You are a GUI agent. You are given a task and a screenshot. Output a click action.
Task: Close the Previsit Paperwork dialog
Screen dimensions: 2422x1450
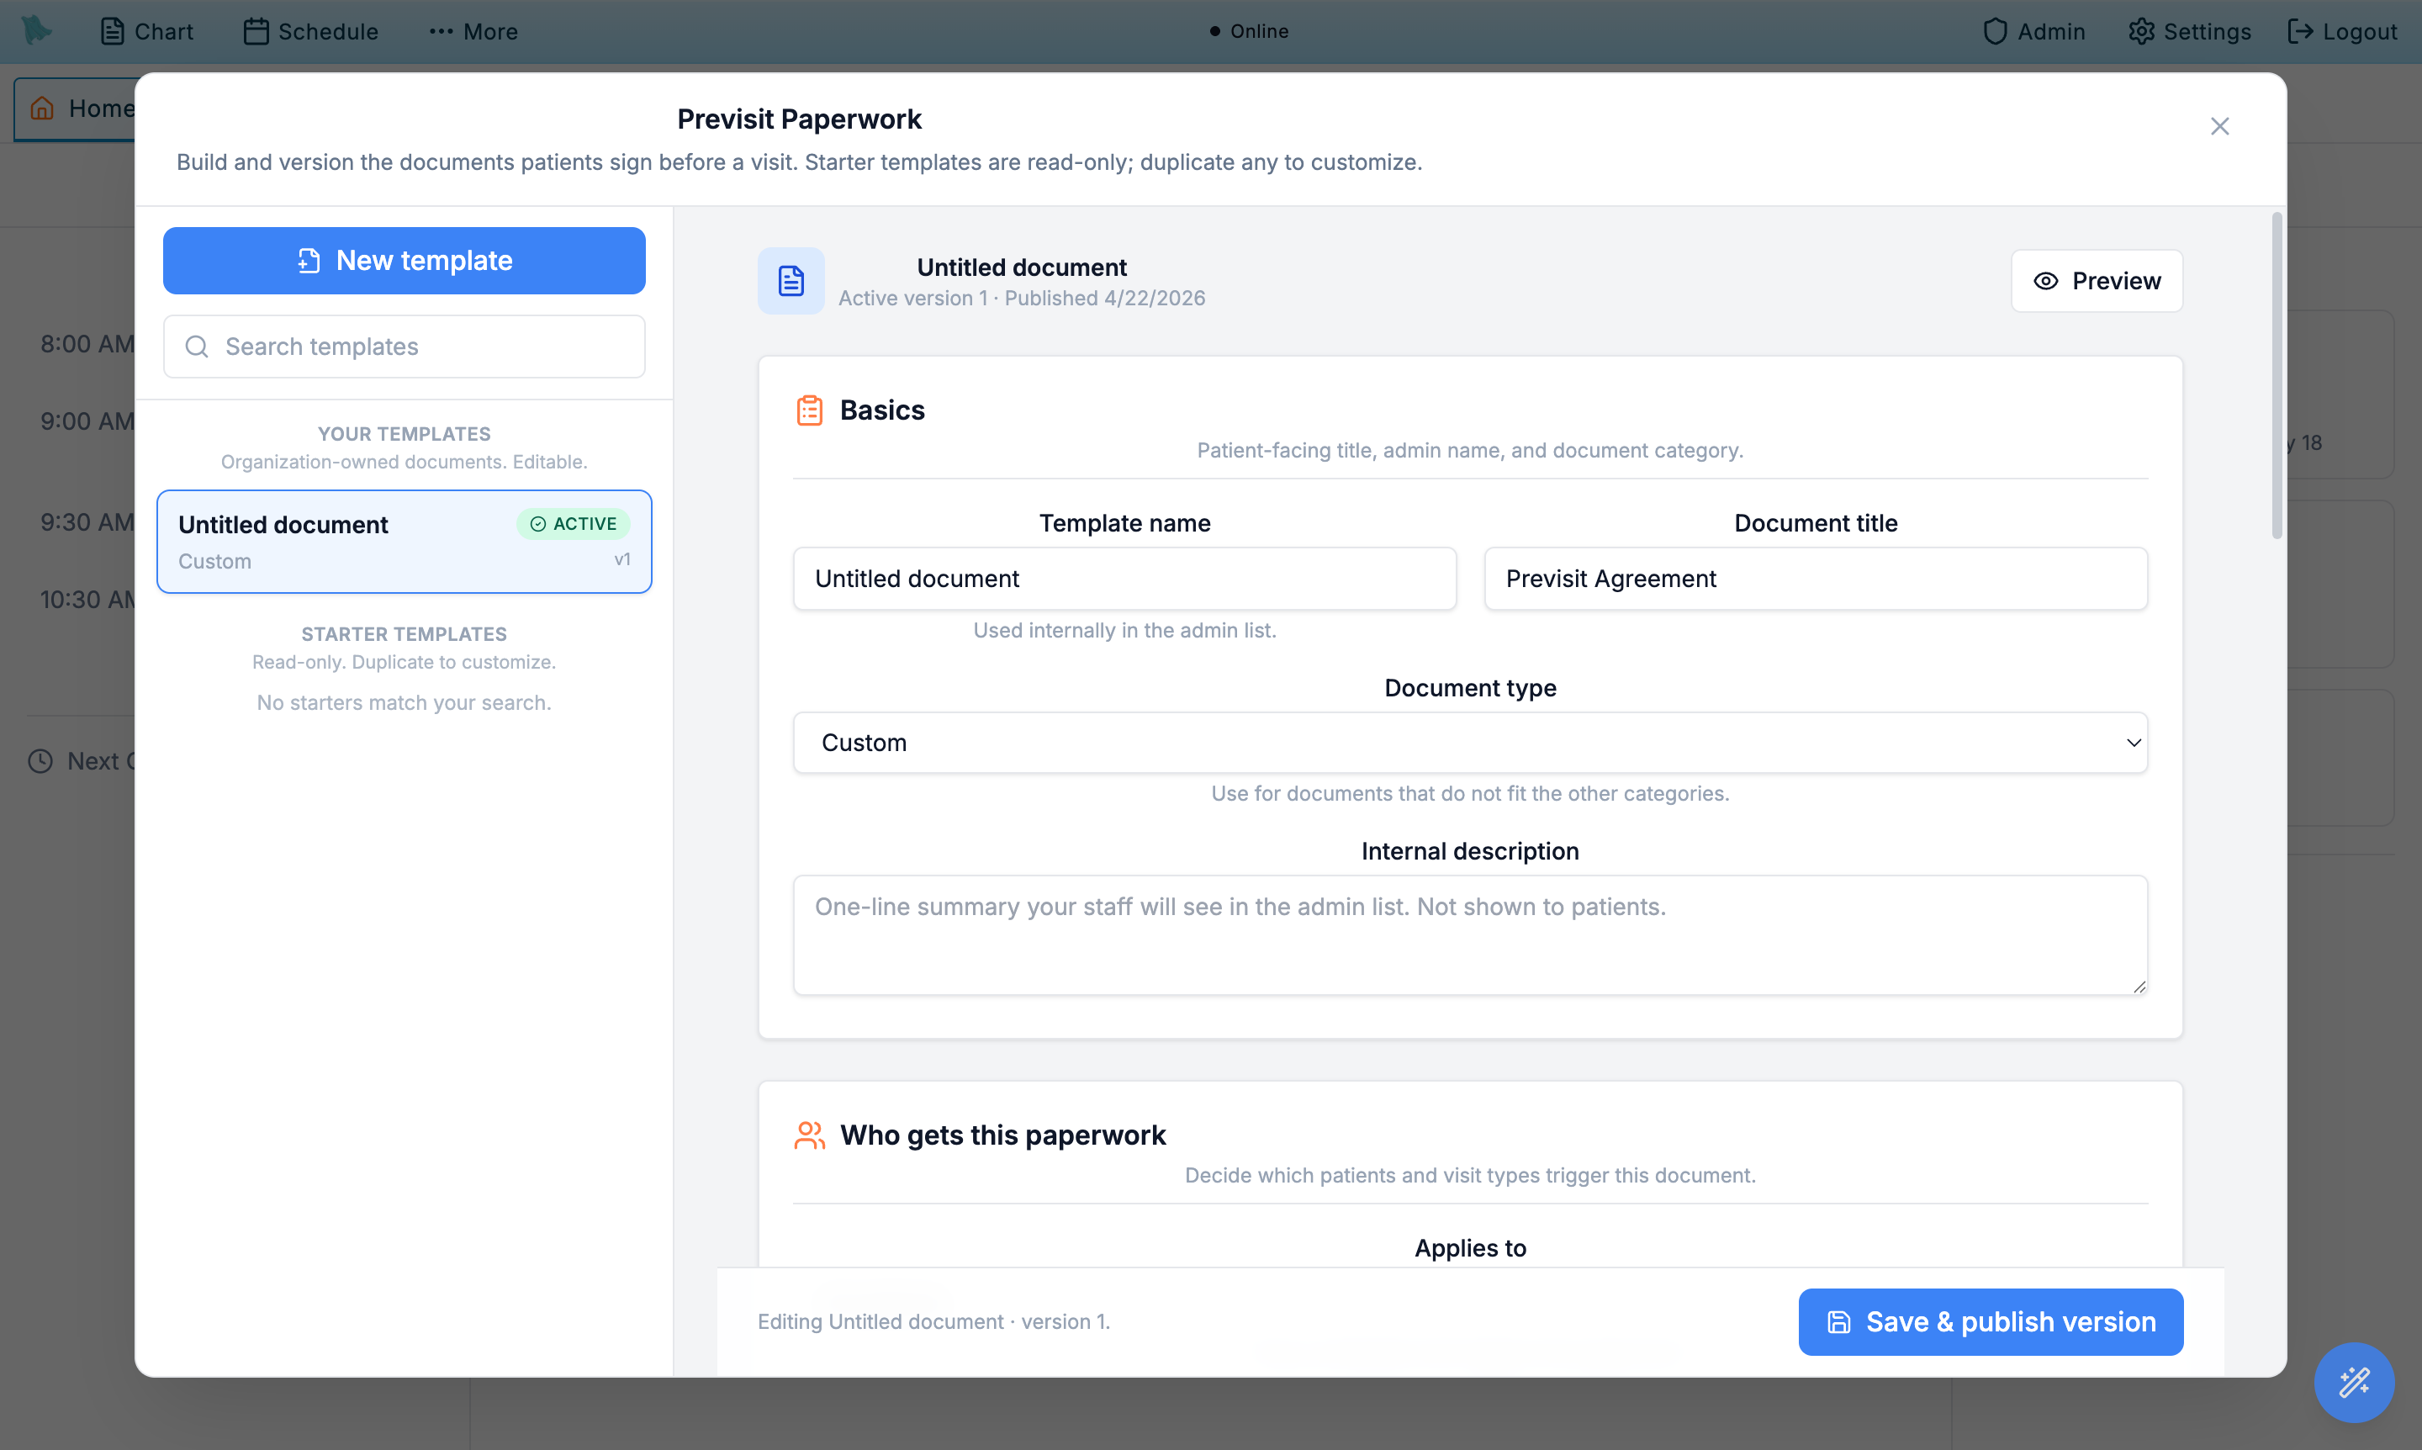tap(2220, 126)
